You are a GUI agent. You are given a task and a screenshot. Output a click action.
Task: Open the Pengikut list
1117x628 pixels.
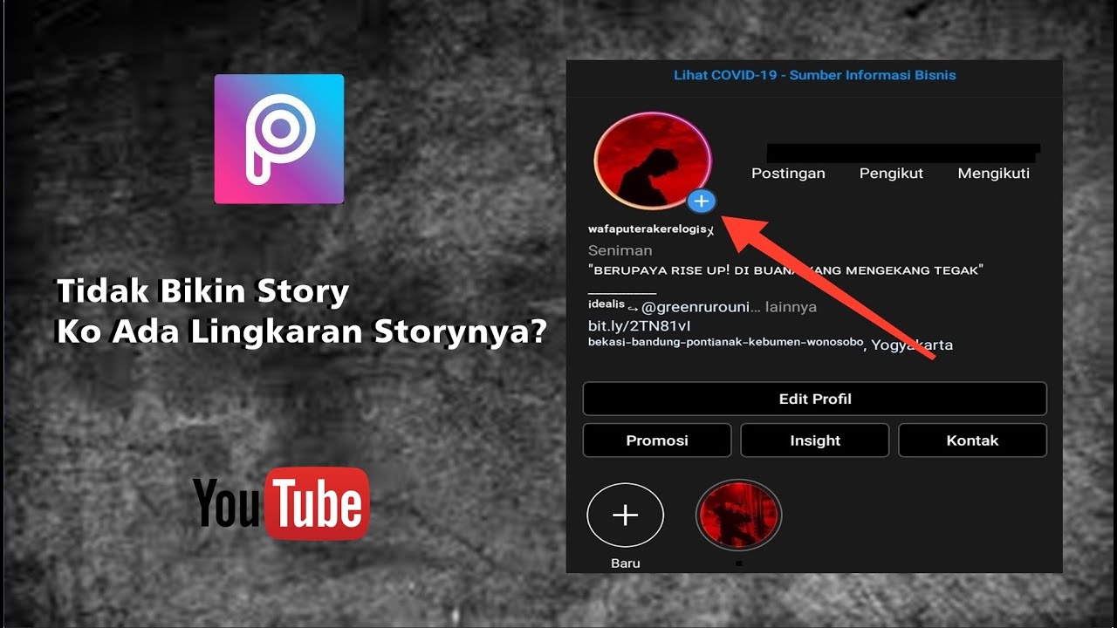tap(891, 173)
